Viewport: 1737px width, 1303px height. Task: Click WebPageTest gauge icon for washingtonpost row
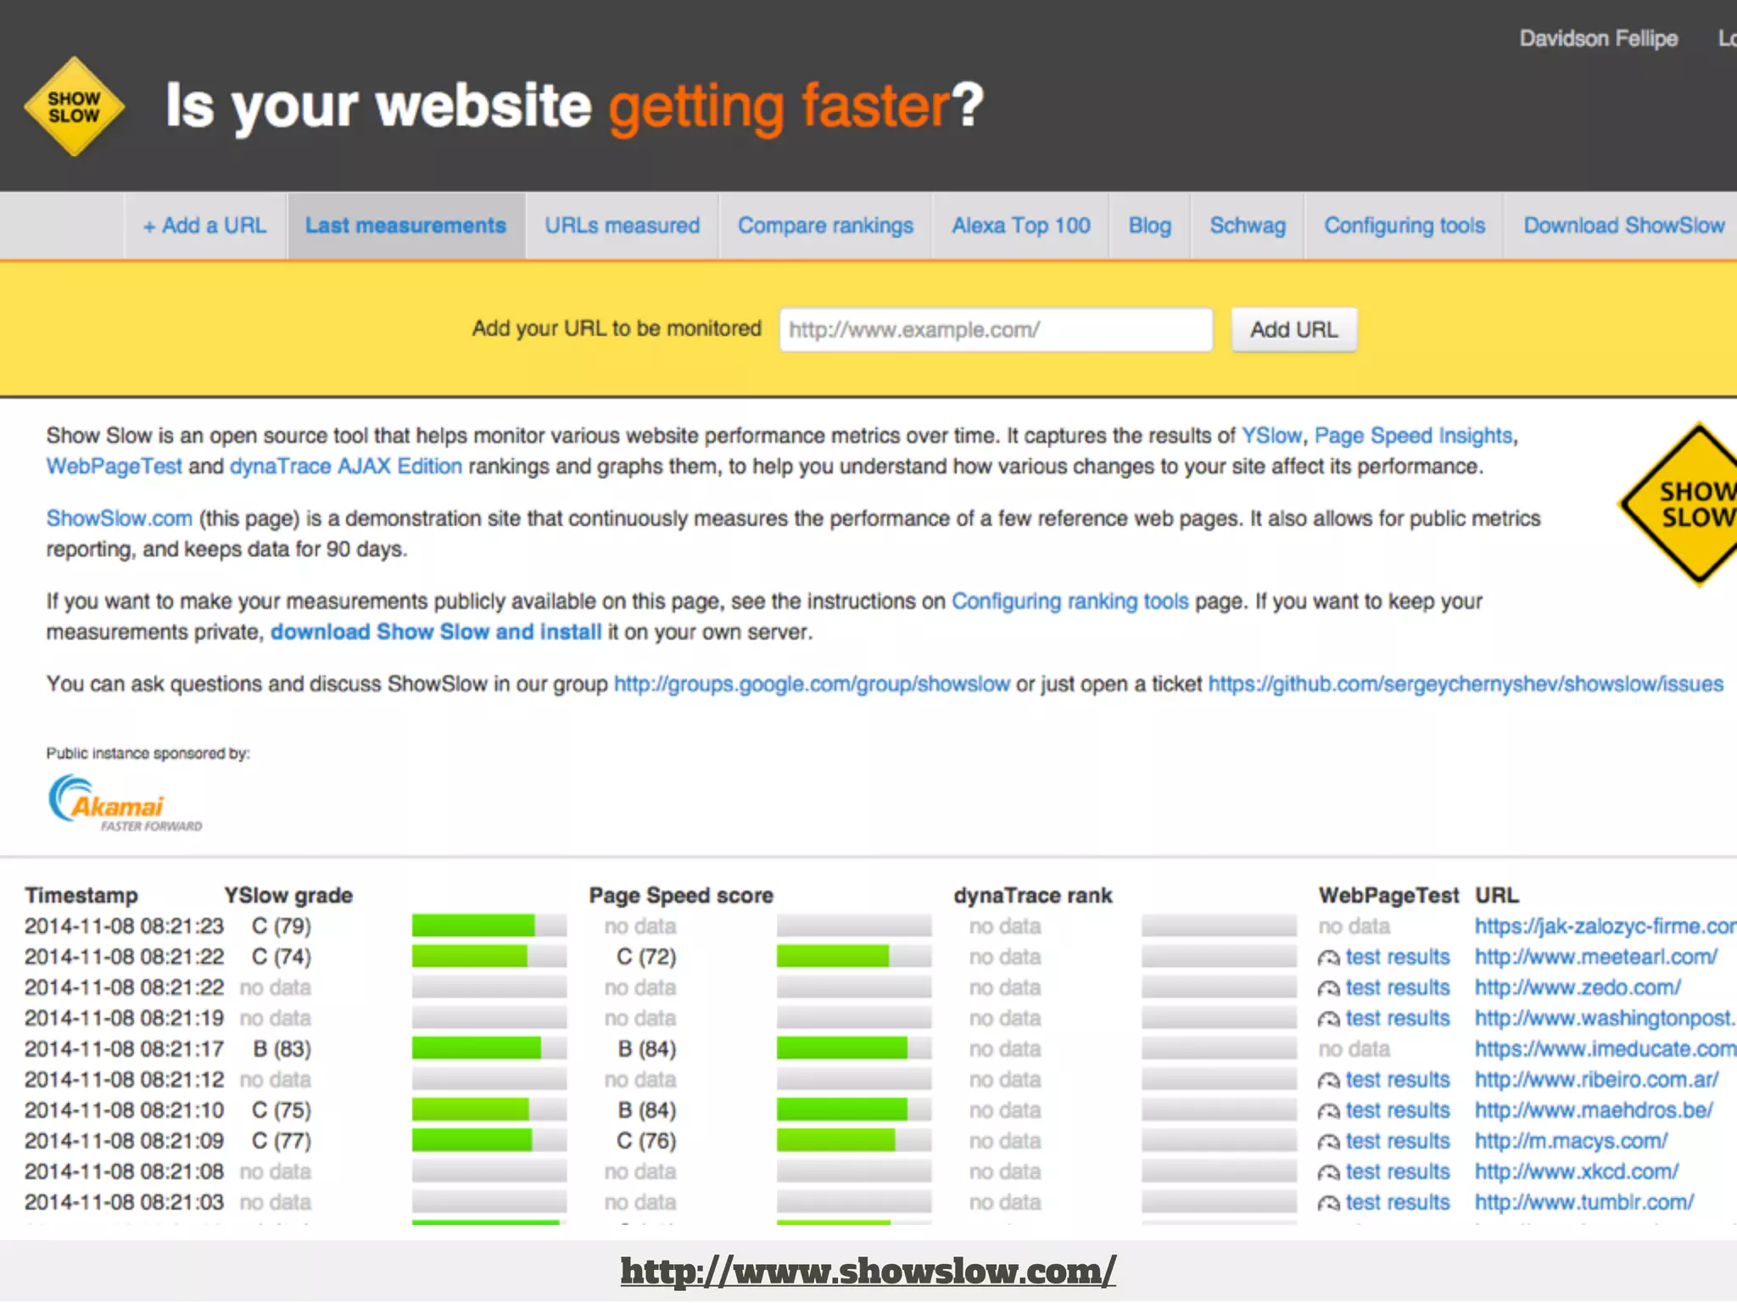coord(1328,1019)
